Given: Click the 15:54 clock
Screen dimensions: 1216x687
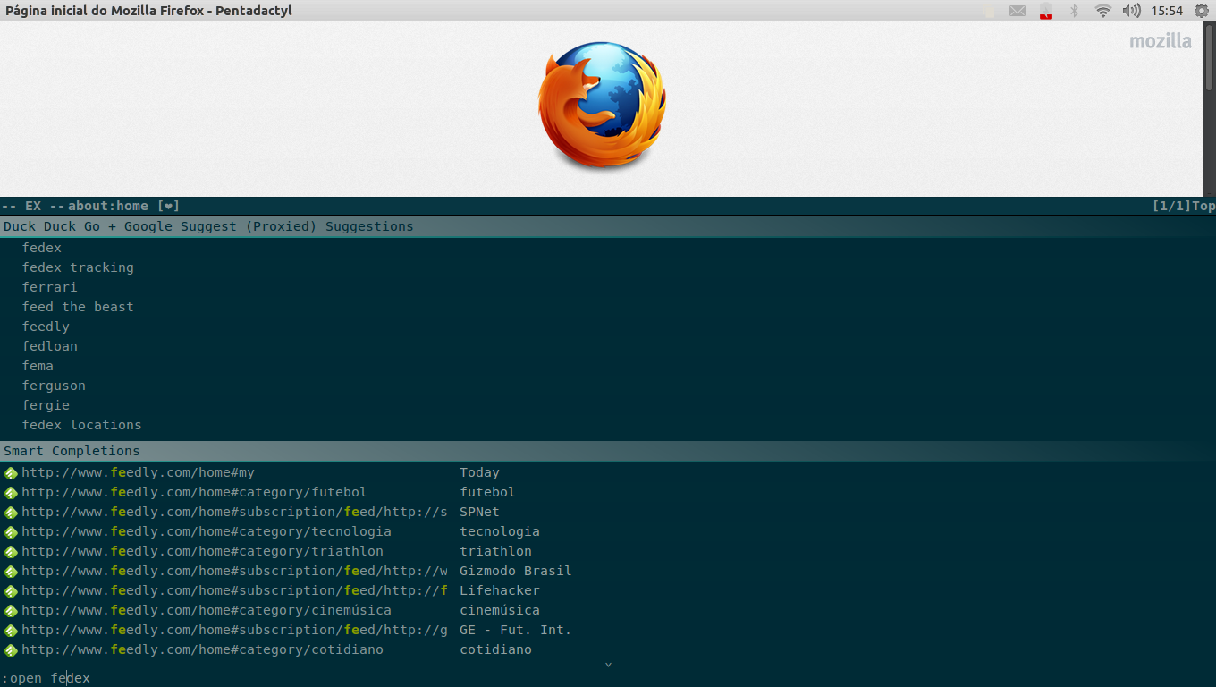Looking at the screenshot, I should (x=1167, y=11).
